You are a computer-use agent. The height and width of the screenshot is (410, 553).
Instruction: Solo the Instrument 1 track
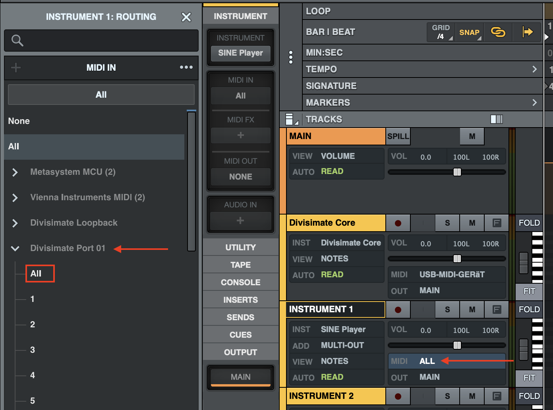pyautogui.click(x=447, y=309)
